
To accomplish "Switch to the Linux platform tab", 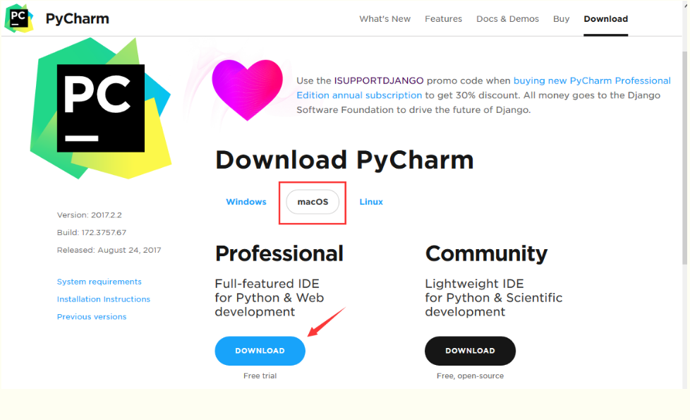I will pyautogui.click(x=371, y=202).
